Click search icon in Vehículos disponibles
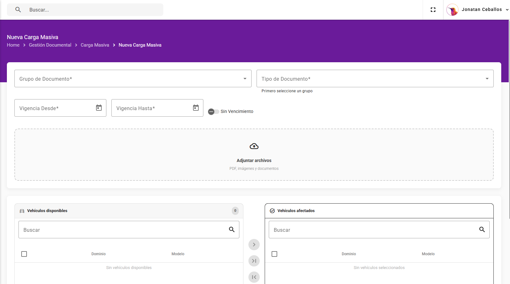The image size is (510, 284). click(232, 230)
